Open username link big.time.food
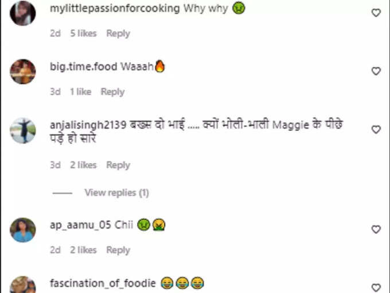 84,67
